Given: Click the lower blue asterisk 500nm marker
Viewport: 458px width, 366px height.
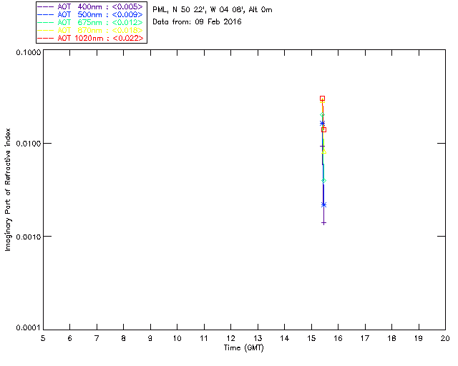Looking at the screenshot, I should click(x=323, y=205).
